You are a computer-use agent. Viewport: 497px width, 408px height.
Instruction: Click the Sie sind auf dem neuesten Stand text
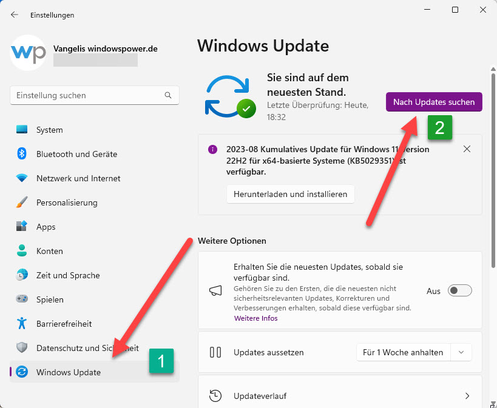(x=308, y=85)
